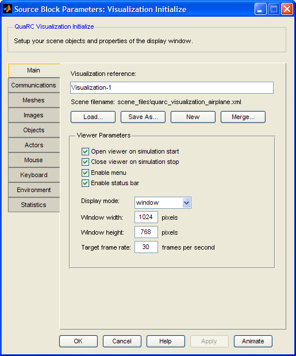Go to the Objects tab
Image resolution: width=296 pixels, height=356 pixels.
34,130
